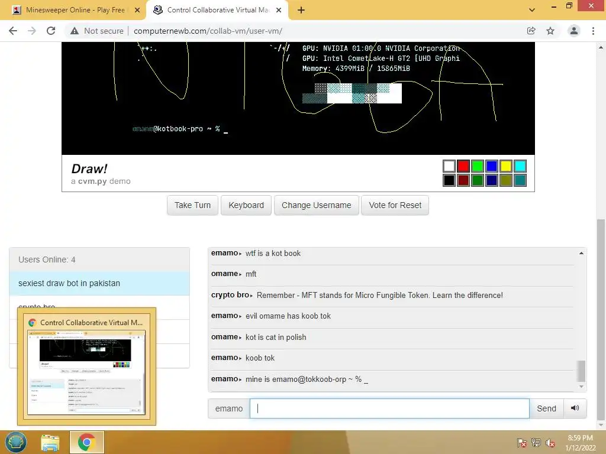Click the page vertical scrollbar thumb
This screenshot has height=454, width=606.
tap(601, 319)
